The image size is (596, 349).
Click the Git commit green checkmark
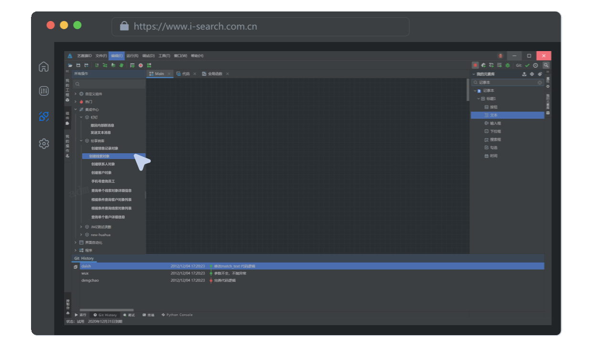[527, 65]
